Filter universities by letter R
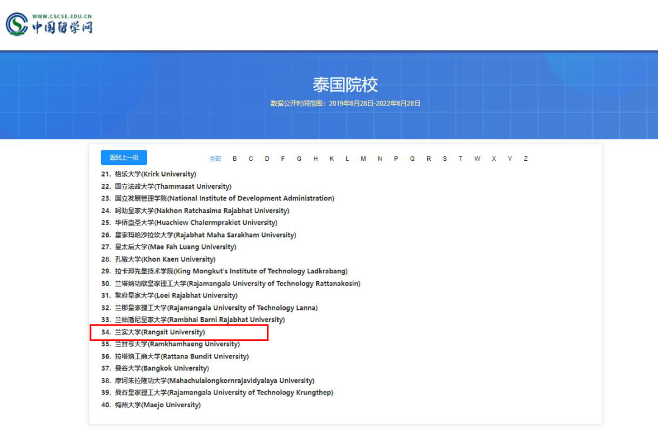658x431 pixels. (428, 158)
